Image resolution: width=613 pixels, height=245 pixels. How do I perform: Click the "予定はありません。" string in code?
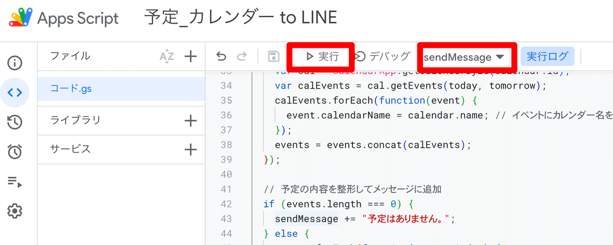[406, 219]
